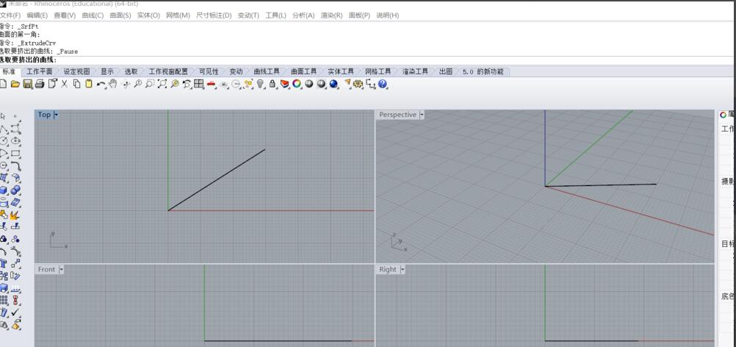736x347 pixels.
Task: Click the Paste clipboard icon
Action: [89, 84]
